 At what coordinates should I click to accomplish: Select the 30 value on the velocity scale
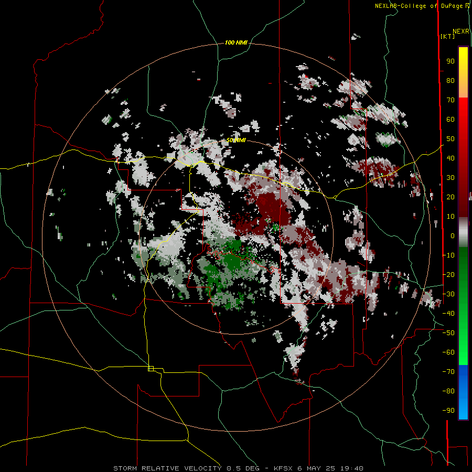[450, 178]
